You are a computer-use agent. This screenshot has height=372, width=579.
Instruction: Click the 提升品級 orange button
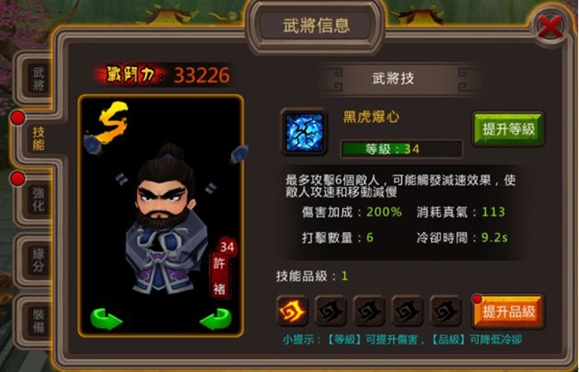pyautogui.click(x=508, y=312)
